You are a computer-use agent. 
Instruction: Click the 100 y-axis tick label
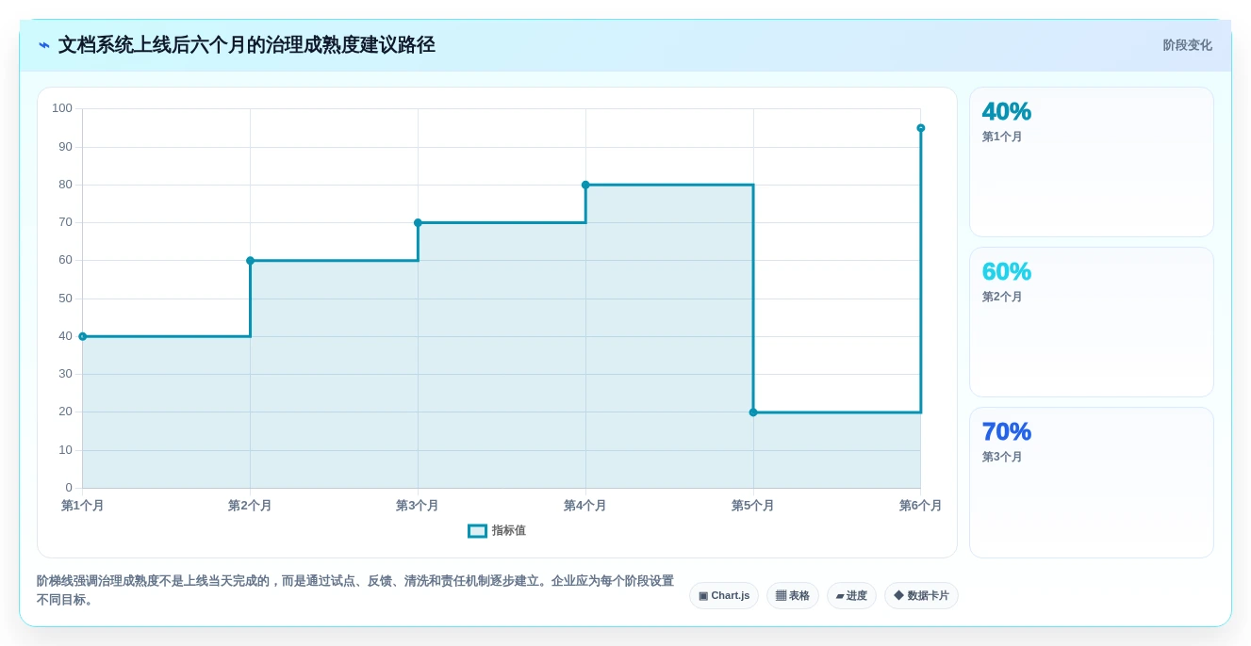[x=62, y=108]
